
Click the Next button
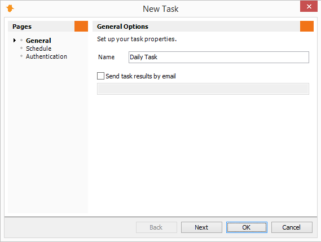coord(201,227)
